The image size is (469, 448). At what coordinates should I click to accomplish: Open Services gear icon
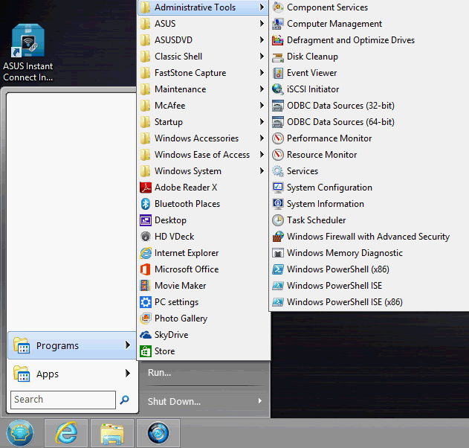point(278,171)
